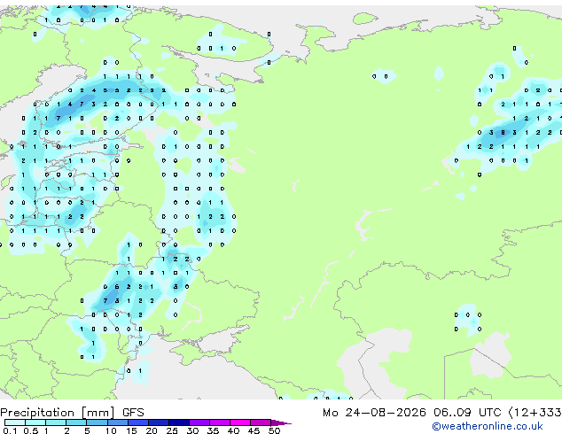The height and width of the screenshot is (434, 562).
Task: Click the 'Mo 24-08-2026 06..09 UTC' date label
Action: [411, 413]
